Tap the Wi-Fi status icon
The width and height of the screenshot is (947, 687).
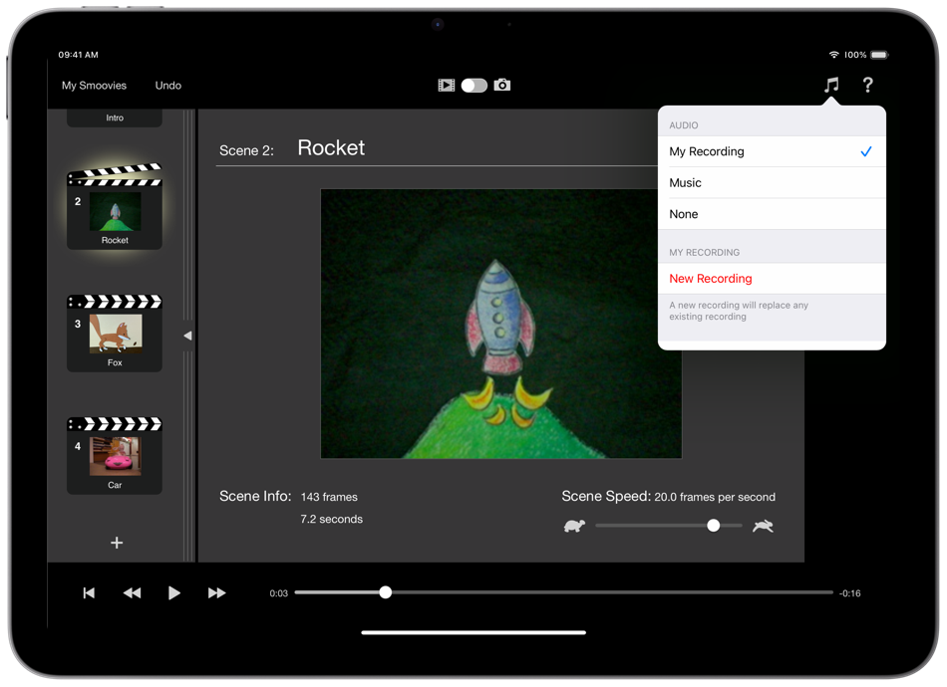pos(834,55)
